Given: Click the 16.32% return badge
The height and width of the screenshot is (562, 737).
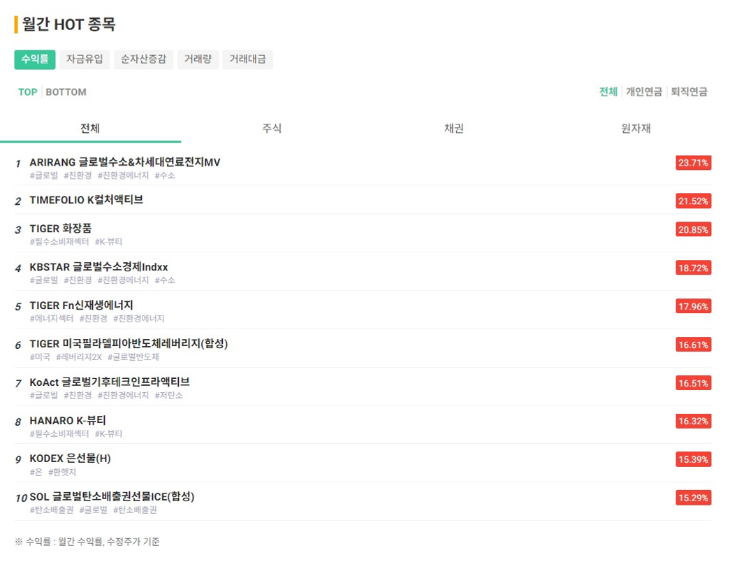Looking at the screenshot, I should (x=693, y=421).
